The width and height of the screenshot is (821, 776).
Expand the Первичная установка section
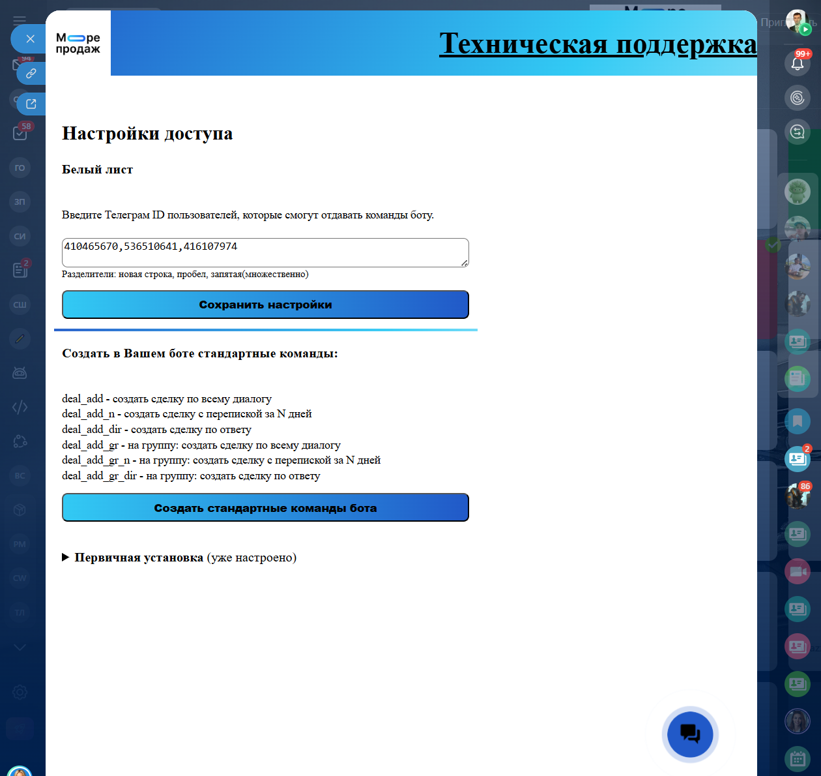(179, 558)
